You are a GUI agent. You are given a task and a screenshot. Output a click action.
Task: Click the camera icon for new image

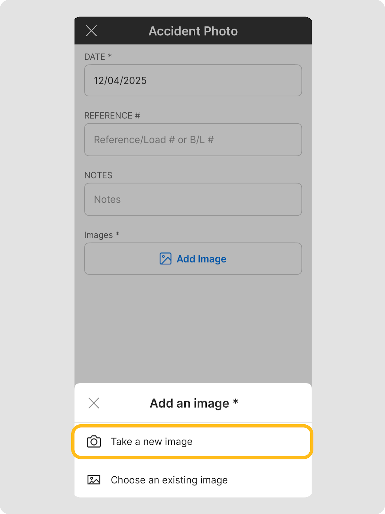click(x=94, y=442)
